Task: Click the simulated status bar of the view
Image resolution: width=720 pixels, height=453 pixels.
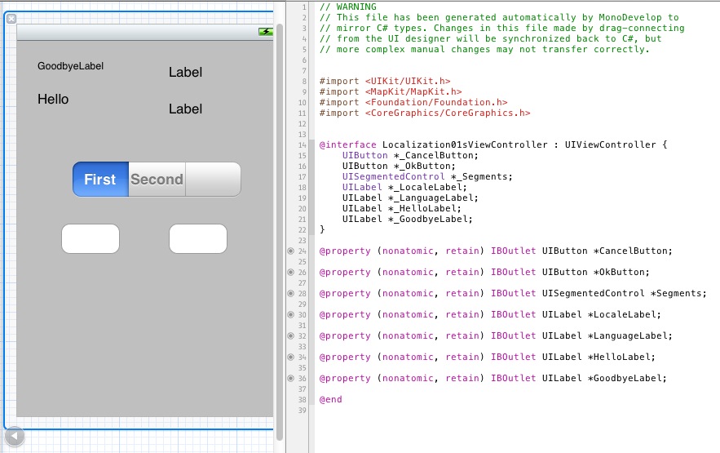Action: 145,32
